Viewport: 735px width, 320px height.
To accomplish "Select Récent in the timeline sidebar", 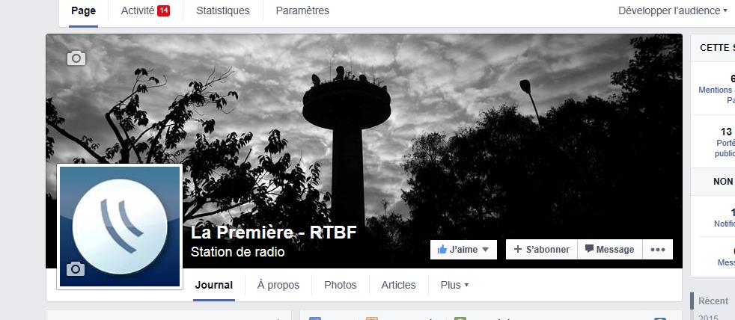I will [714, 301].
